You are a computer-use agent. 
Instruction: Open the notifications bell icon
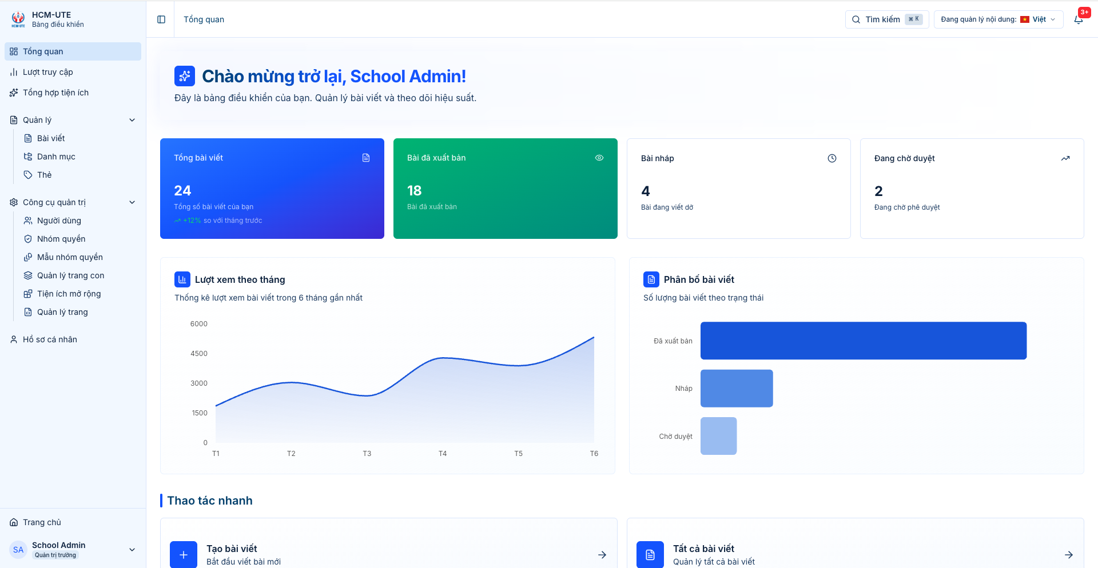(x=1078, y=19)
